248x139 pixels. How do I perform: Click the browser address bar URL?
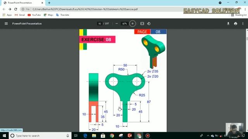(x=85, y=9)
